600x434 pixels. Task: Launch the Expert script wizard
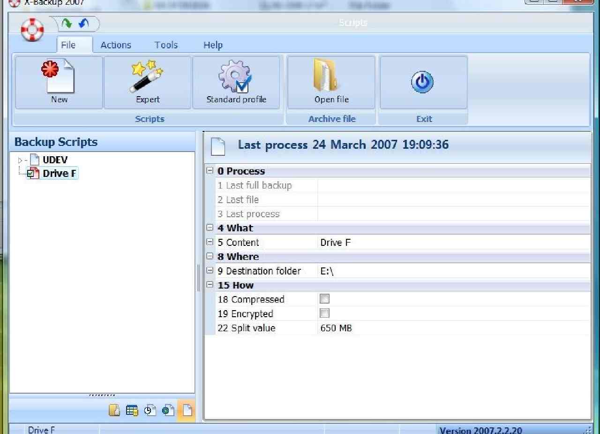pos(148,83)
